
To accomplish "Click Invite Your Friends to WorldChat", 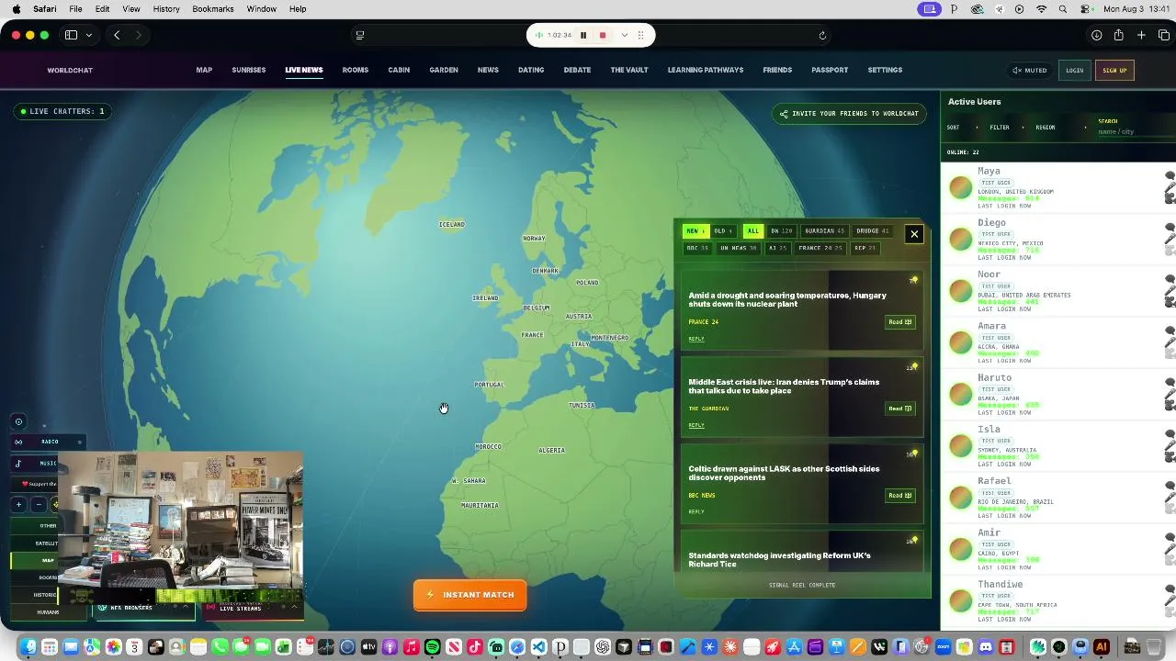I will click(849, 114).
